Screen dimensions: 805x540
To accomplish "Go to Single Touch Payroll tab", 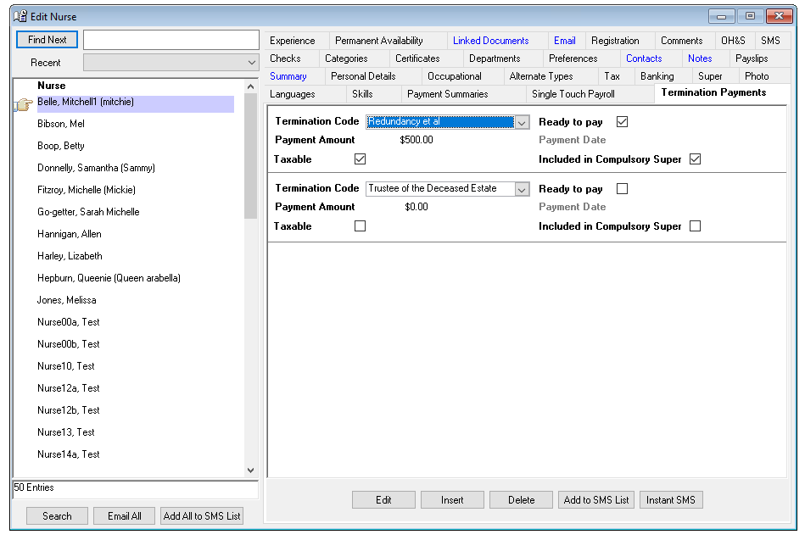I will (x=573, y=94).
